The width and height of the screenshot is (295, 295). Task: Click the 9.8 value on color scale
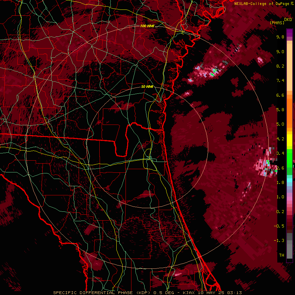click(280, 37)
